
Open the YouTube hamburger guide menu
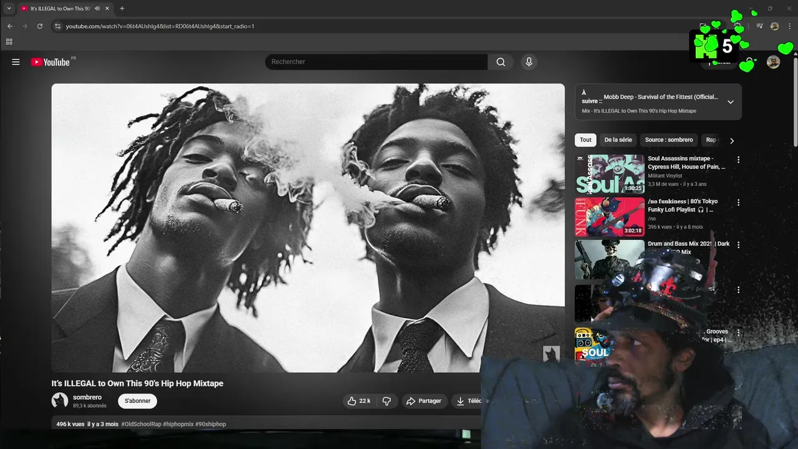16,62
